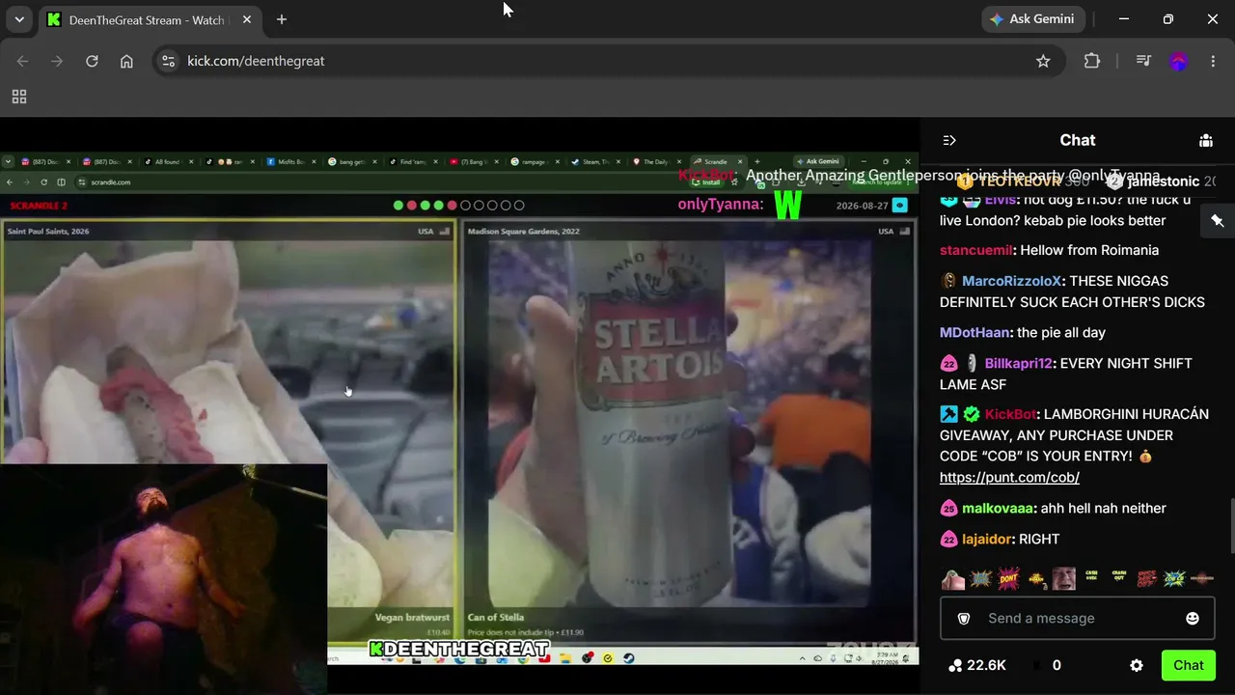Viewport: 1235px width, 695px height.
Task: Open the apps grid in bookmarks bar
Action: click(19, 97)
